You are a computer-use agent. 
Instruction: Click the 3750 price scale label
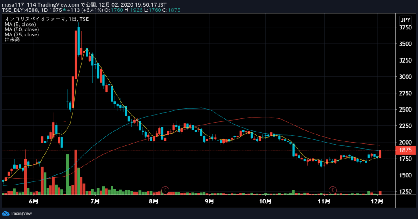coord(405,27)
